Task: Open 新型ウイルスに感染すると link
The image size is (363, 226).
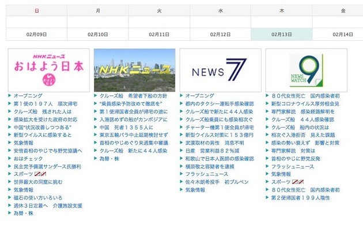Action: 43,135
